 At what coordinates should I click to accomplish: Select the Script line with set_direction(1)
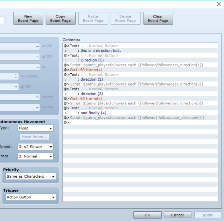(140, 65)
